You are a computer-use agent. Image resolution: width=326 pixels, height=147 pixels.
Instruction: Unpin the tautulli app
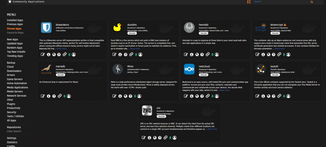(x=284, y=96)
